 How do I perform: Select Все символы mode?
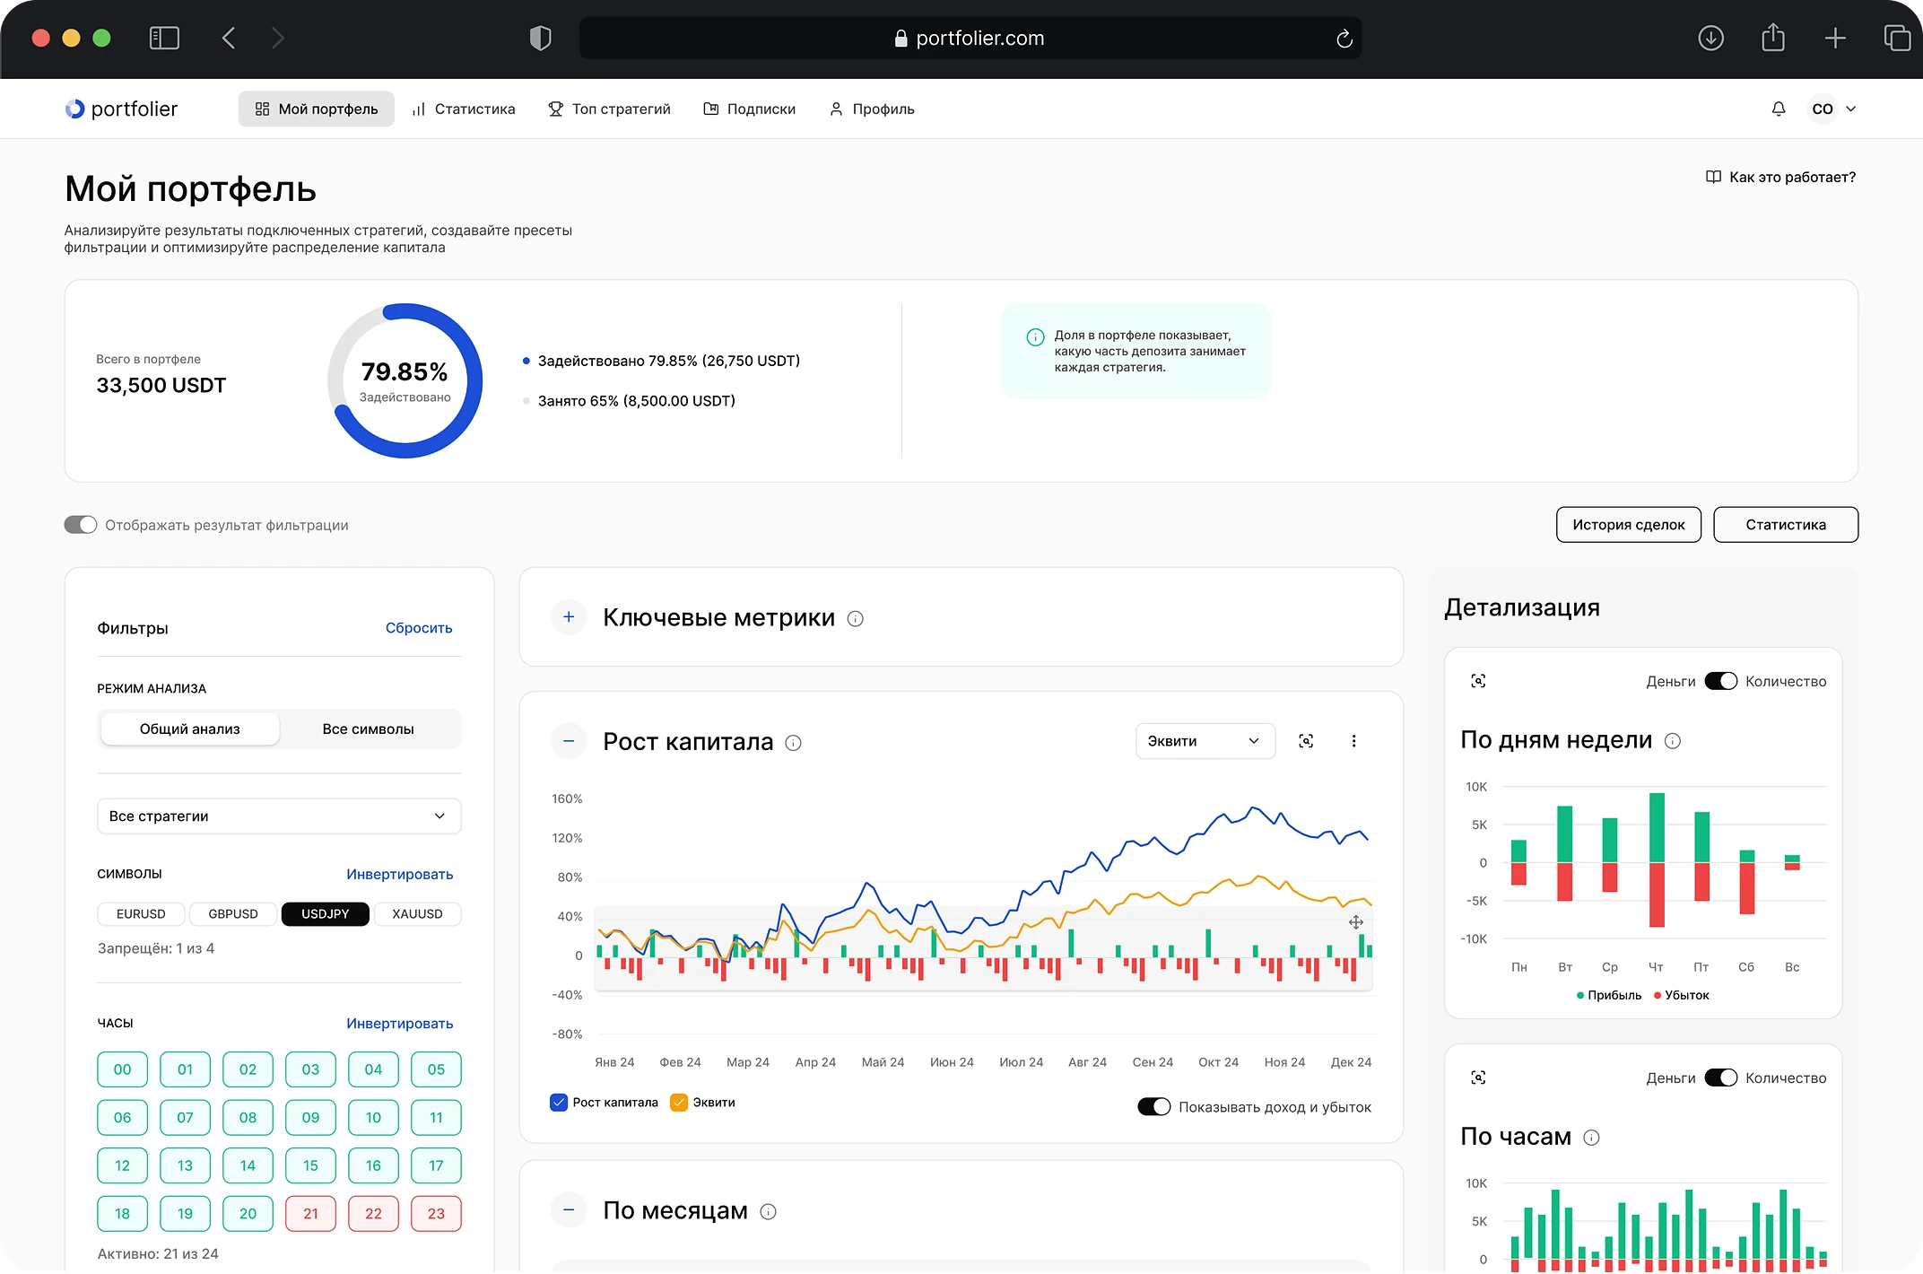369,729
